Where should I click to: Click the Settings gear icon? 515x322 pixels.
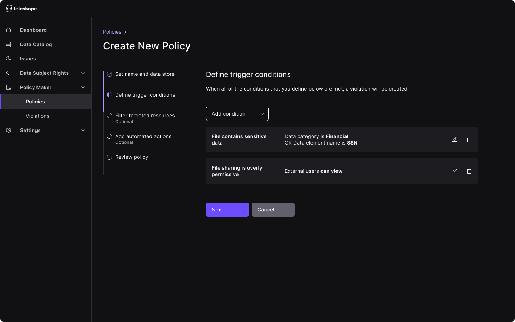click(9, 130)
